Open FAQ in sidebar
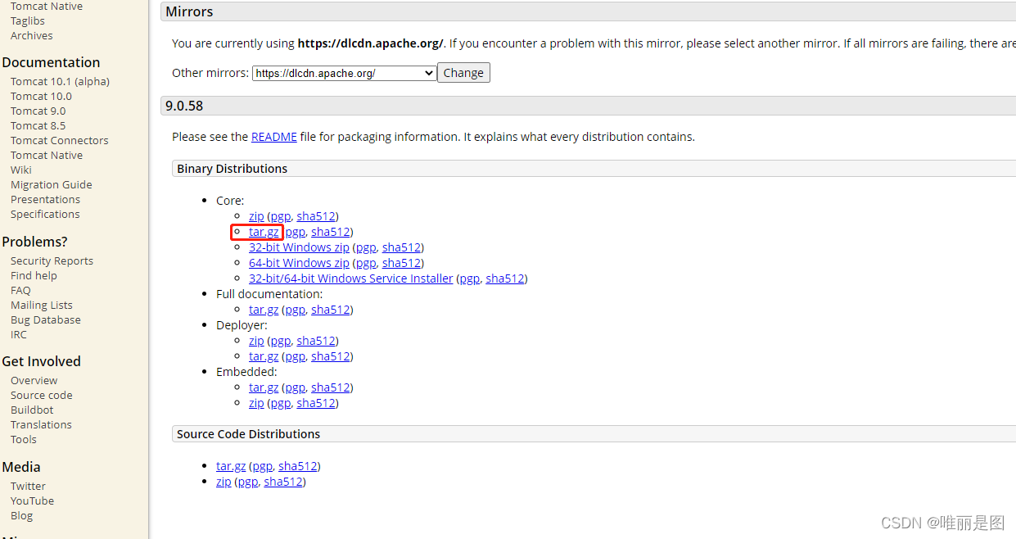1016x539 pixels. [20, 291]
